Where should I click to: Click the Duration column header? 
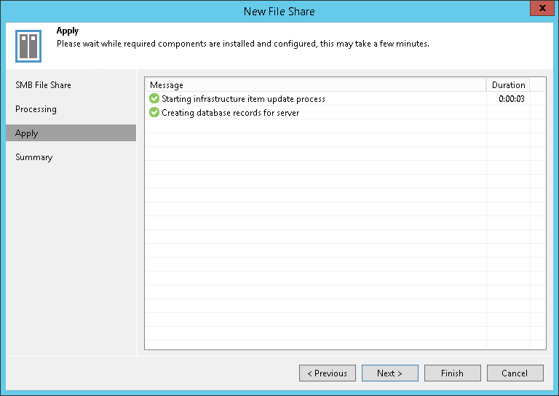pos(508,85)
